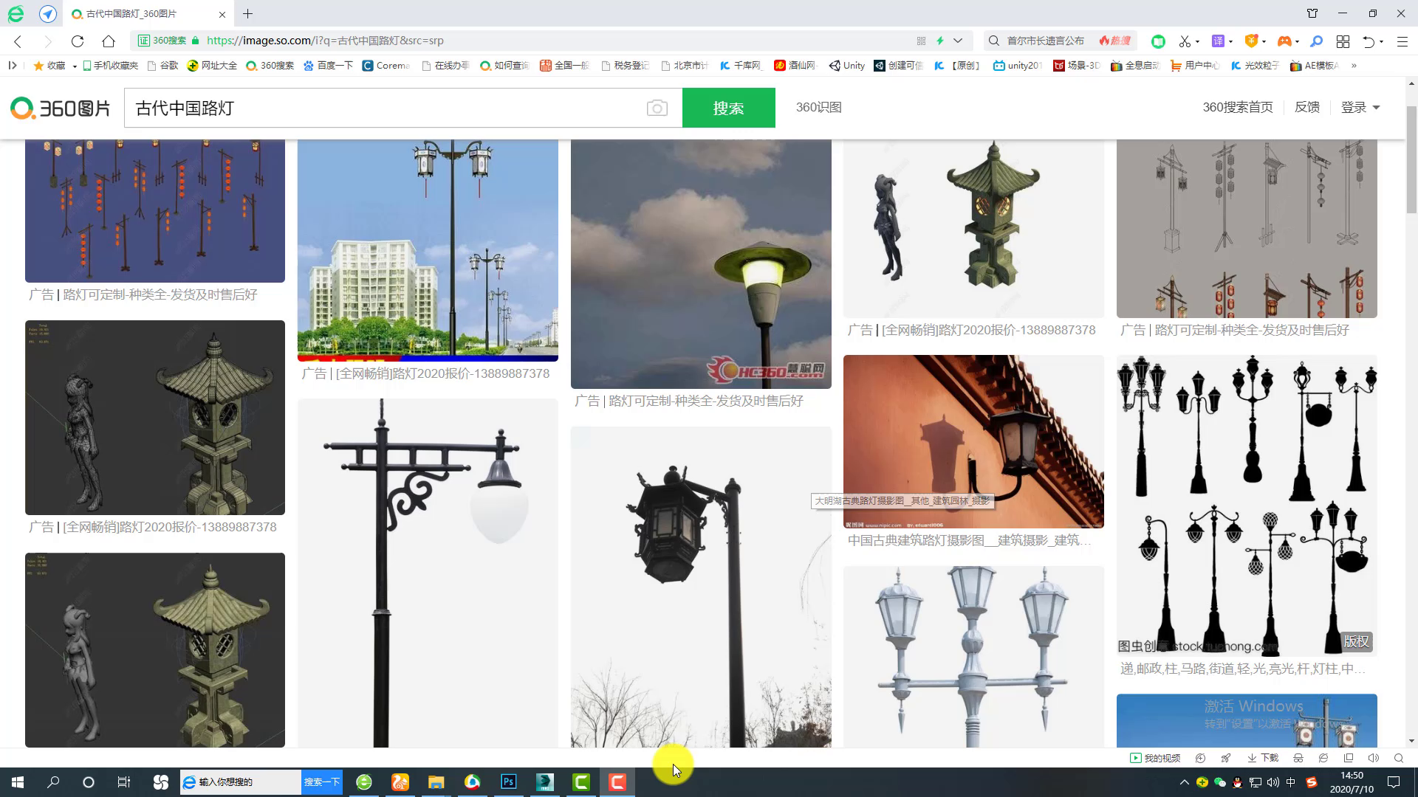Open File Explorer from the taskbar
Screen dimensions: 1418x797
(436, 782)
